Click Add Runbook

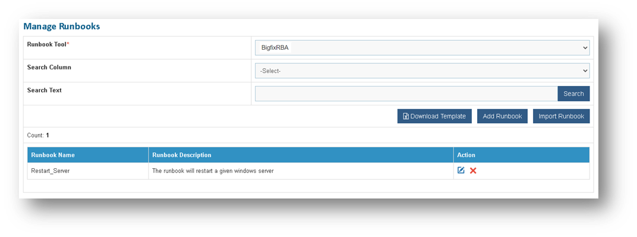pyautogui.click(x=502, y=116)
